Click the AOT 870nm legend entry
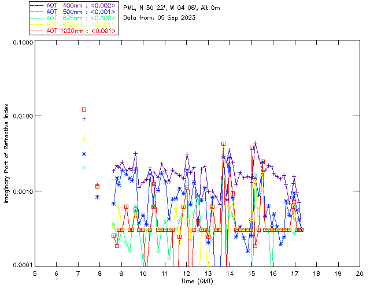 [73, 24]
